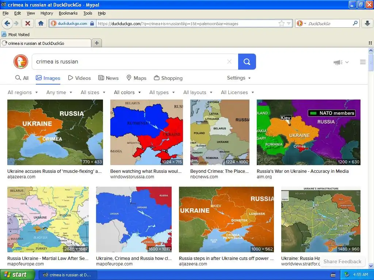Click the Mypal taskbar window button

point(68,275)
